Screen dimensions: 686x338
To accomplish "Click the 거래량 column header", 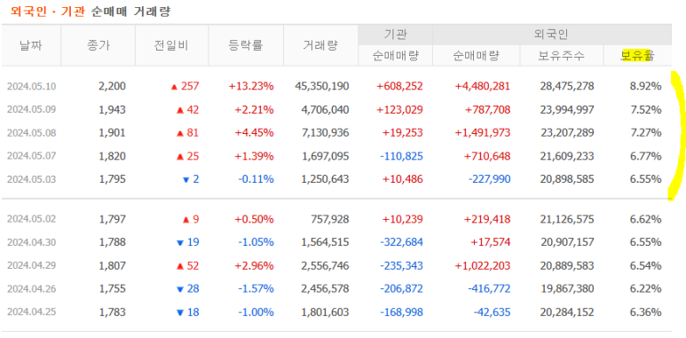I will coord(320,45).
